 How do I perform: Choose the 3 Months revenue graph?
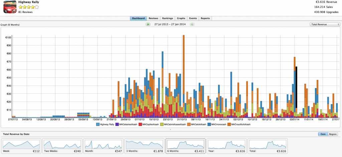144,147
